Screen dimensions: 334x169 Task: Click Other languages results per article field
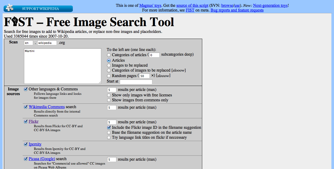(112, 90)
